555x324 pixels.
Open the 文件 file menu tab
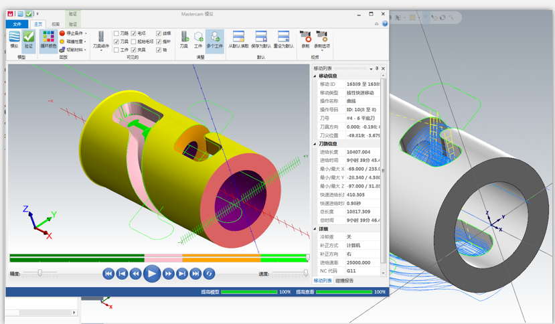(18, 24)
